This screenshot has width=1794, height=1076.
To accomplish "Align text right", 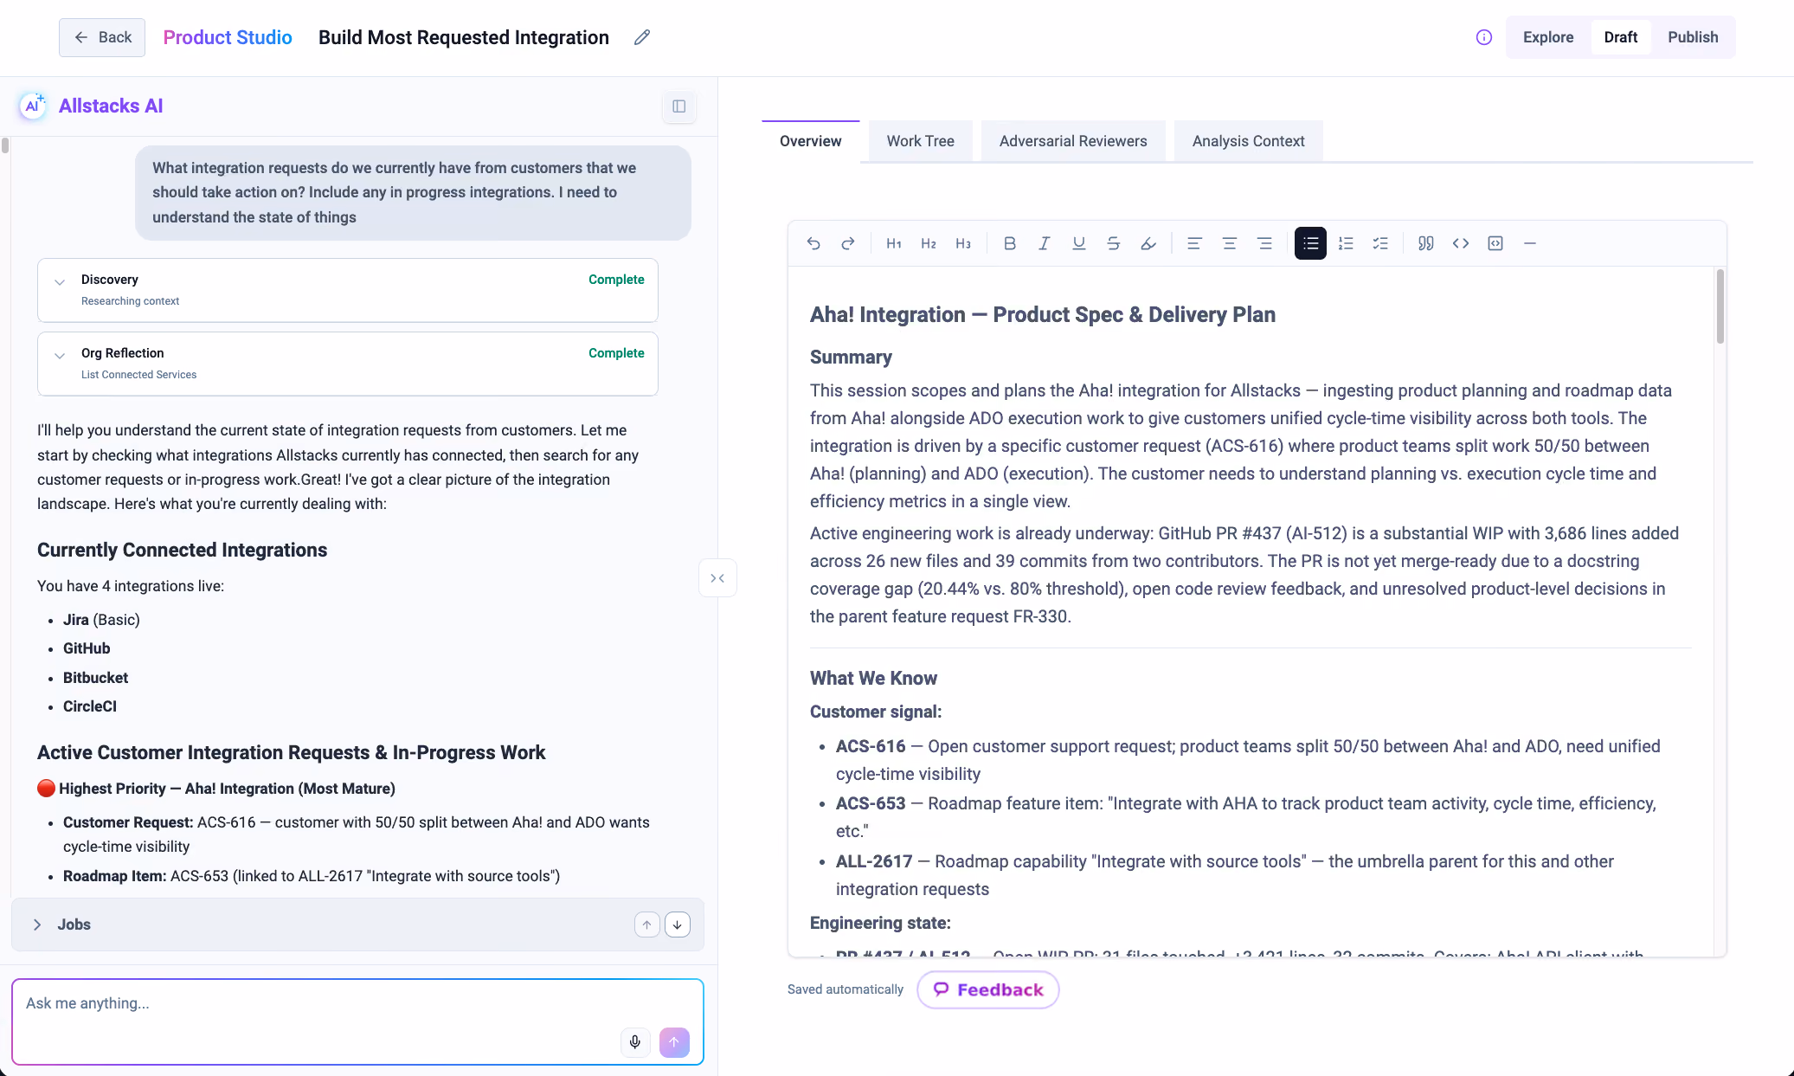I will [x=1264, y=243].
